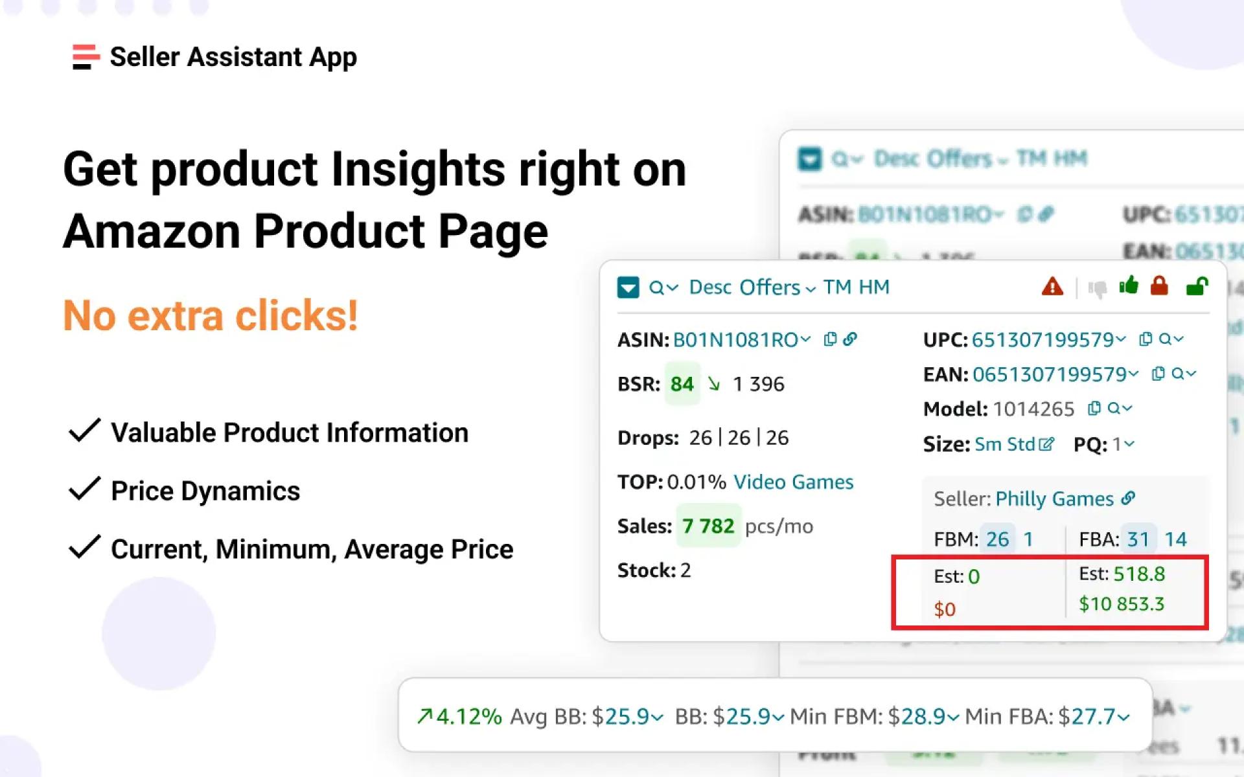1244x777 pixels.
Task: Copy the UPC number with the copy icon
Action: point(1146,340)
